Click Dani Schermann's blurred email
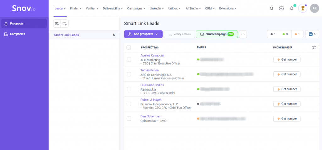This screenshot has width=322, height=150. 223,119
